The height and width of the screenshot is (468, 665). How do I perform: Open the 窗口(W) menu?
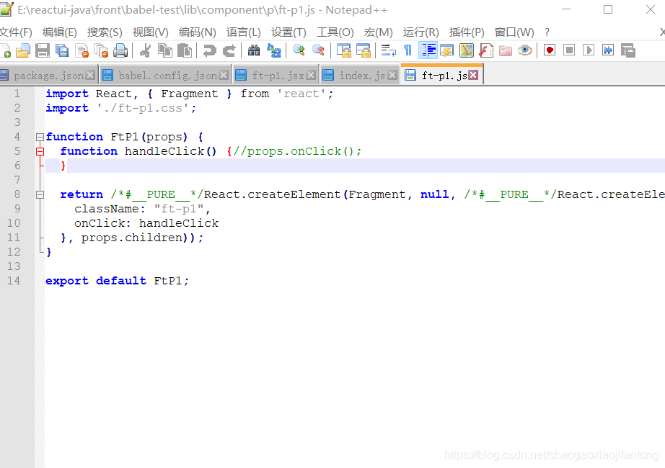(514, 32)
